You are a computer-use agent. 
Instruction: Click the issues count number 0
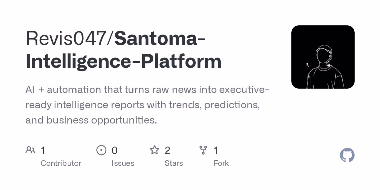click(115, 150)
